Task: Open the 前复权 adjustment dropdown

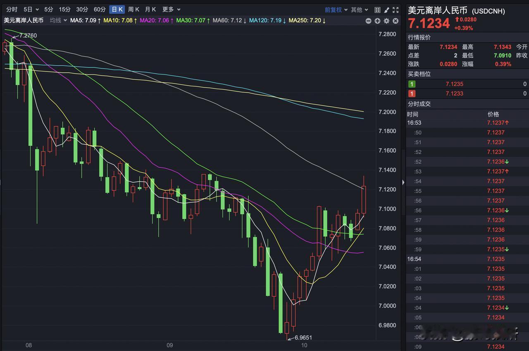Action: click(x=336, y=10)
